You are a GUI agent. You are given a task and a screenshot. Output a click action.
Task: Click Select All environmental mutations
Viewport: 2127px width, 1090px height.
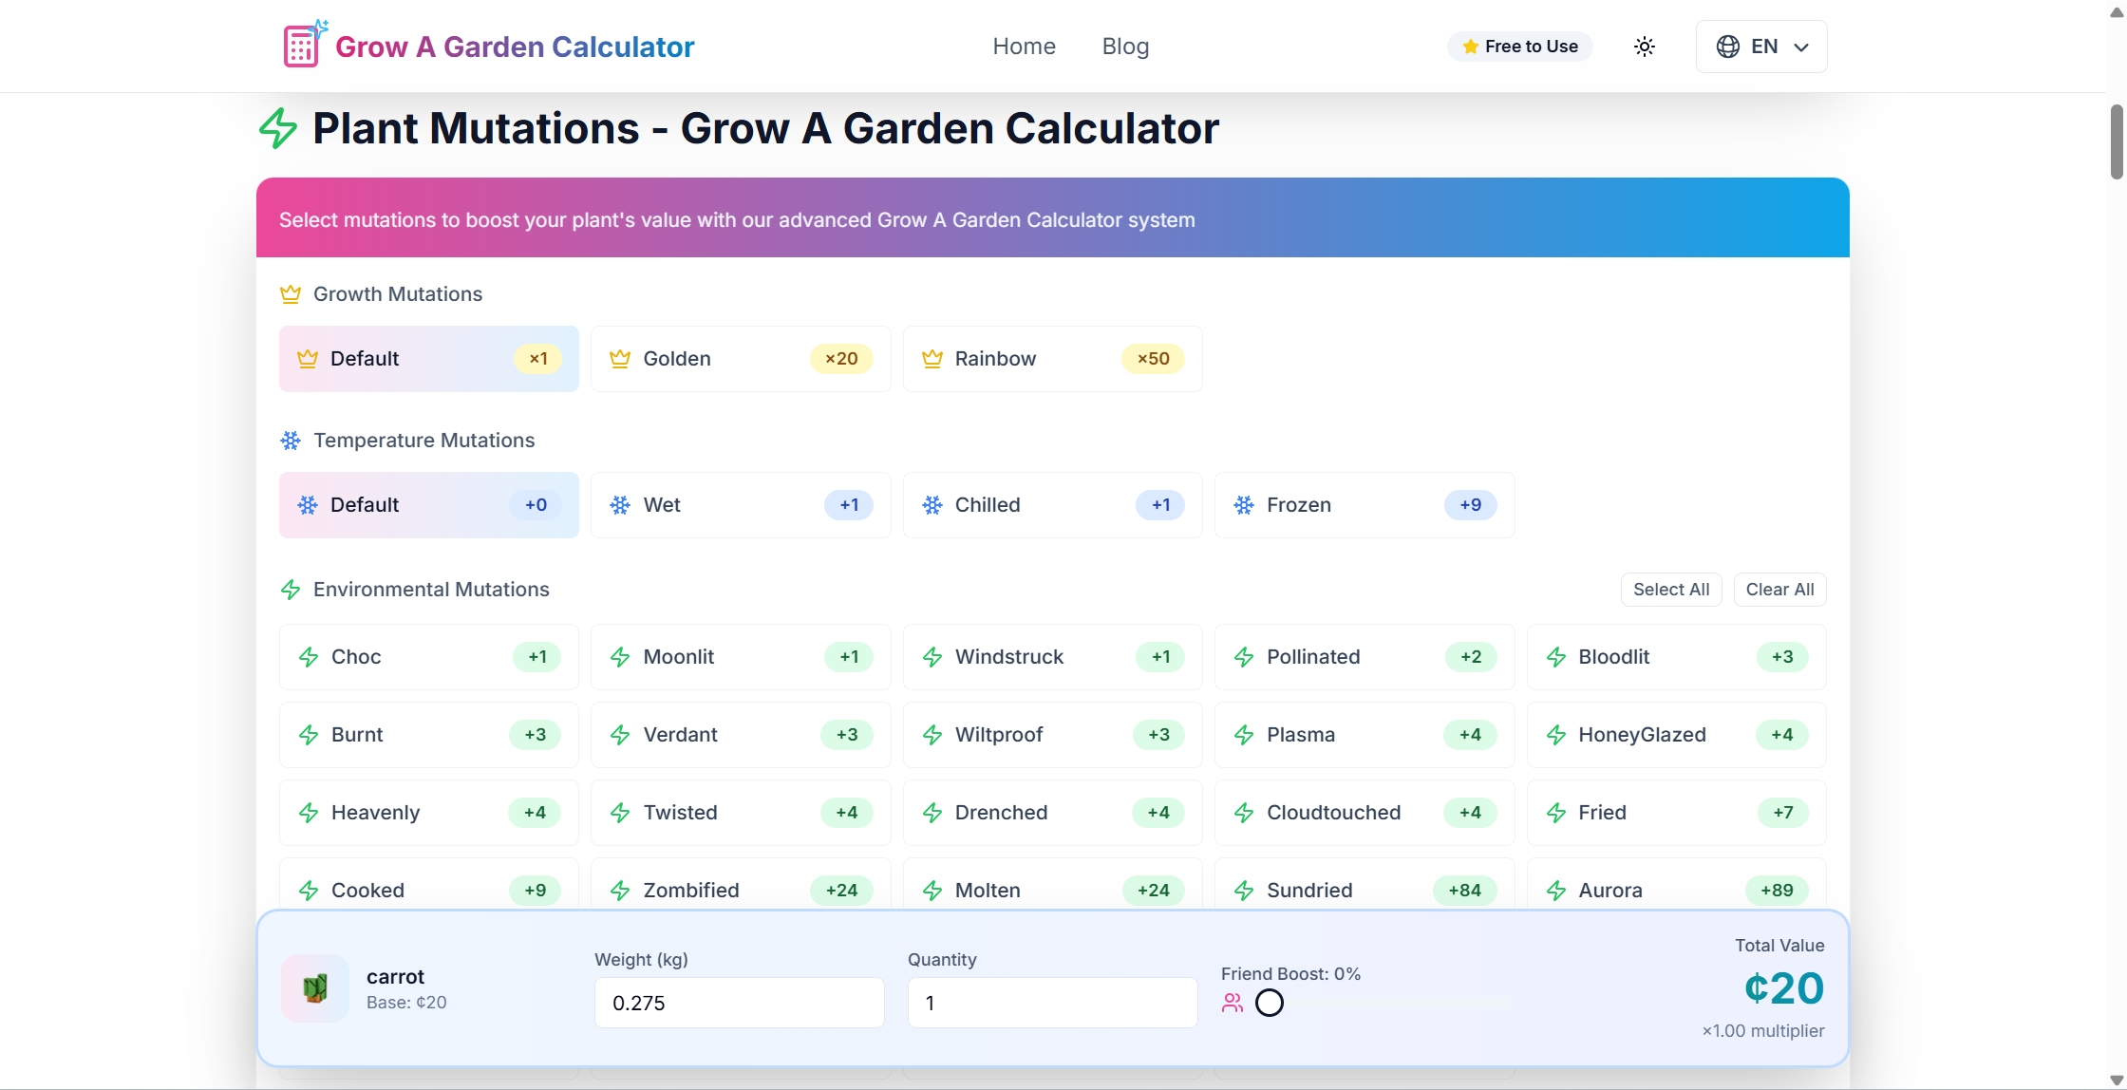tap(1671, 590)
